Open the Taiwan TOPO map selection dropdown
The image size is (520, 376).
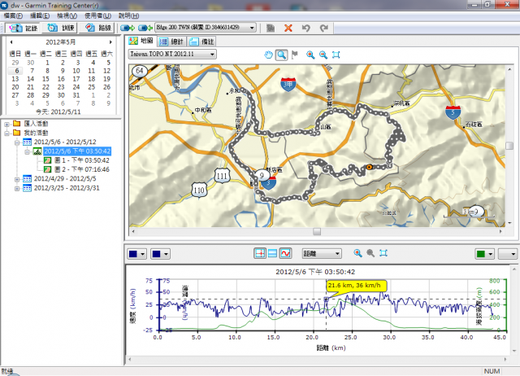coord(172,55)
